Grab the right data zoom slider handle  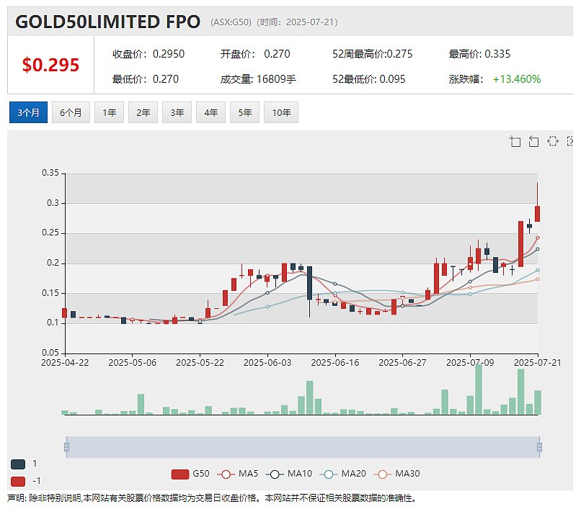click(539, 447)
